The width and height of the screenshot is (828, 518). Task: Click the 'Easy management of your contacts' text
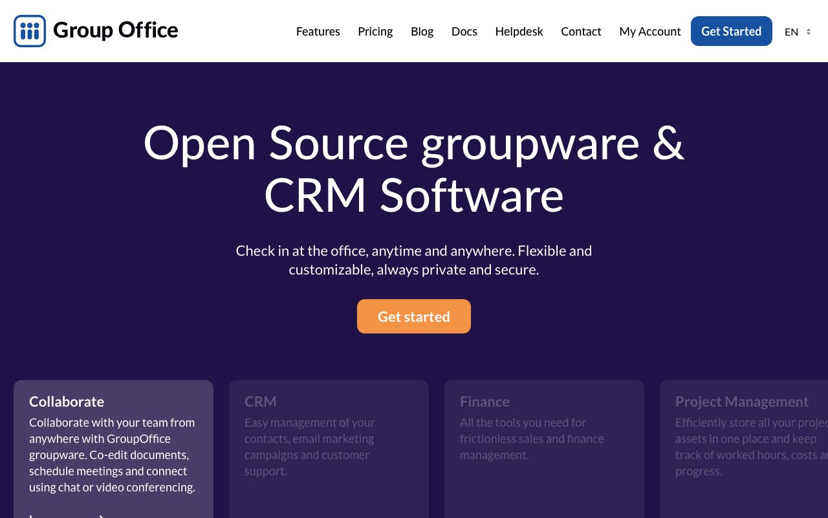click(310, 447)
